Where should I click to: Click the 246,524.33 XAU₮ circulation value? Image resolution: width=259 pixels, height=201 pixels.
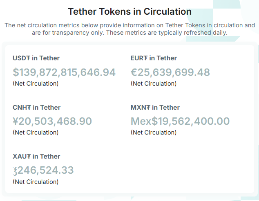(x=46, y=170)
